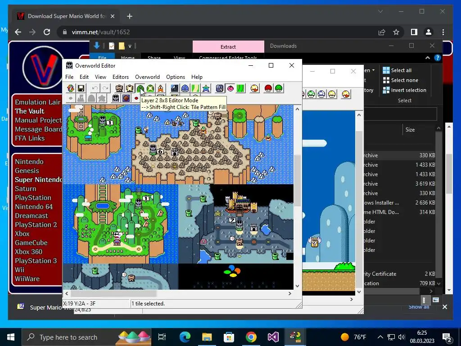Open Windows Start menu

click(x=11, y=337)
